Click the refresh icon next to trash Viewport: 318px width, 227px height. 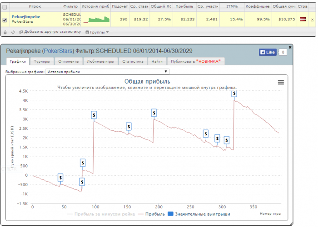[x=13, y=32]
